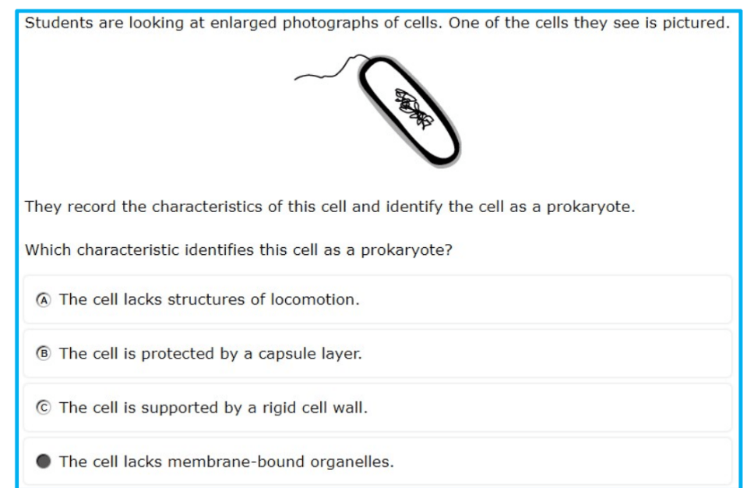747x488 pixels.
Task: Click the tangled DNA nucleoid inside the cell
Action: click(414, 108)
